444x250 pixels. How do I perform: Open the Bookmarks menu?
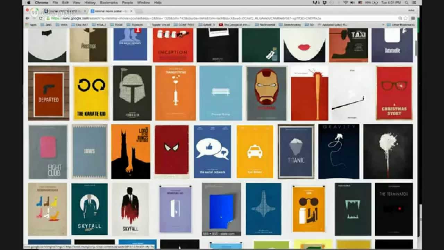[108, 2]
